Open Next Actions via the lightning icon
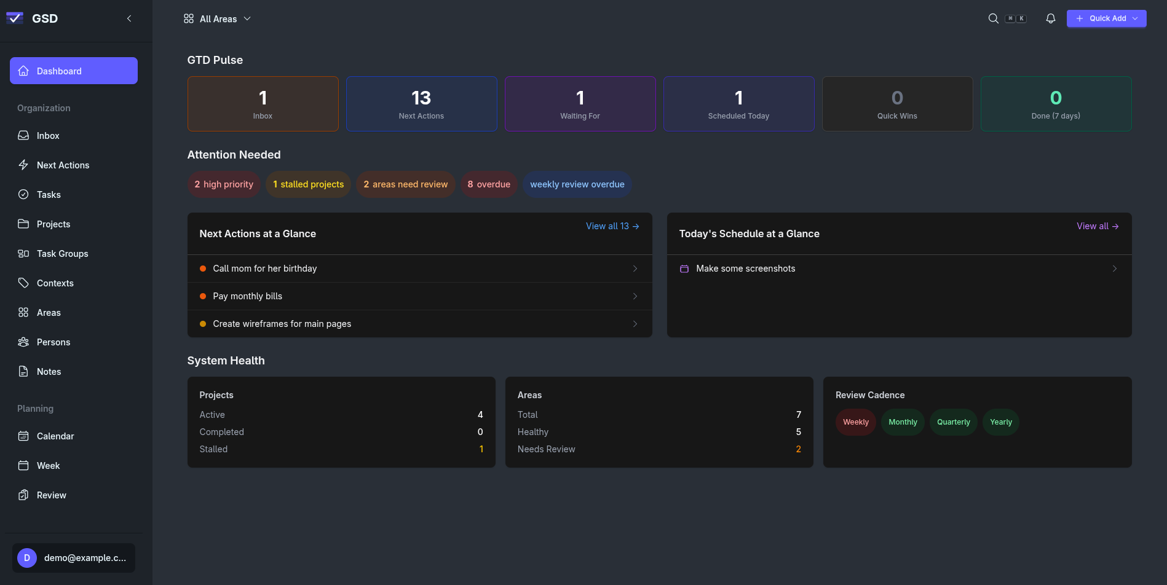This screenshot has width=1167, height=585. [x=23, y=165]
